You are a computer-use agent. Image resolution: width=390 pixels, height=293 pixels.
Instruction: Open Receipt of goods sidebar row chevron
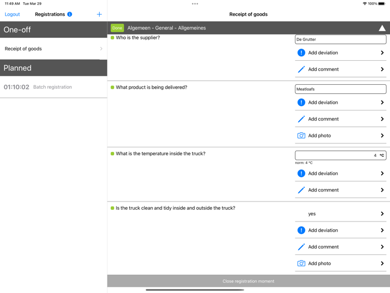[101, 49]
